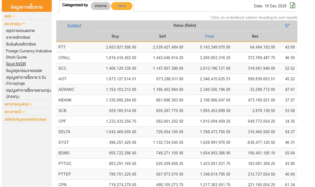Click SCC total value 2,613,196,721.00
Image resolution: width=315 pixels, height=187 pixels.
pyautogui.click(x=215, y=68)
